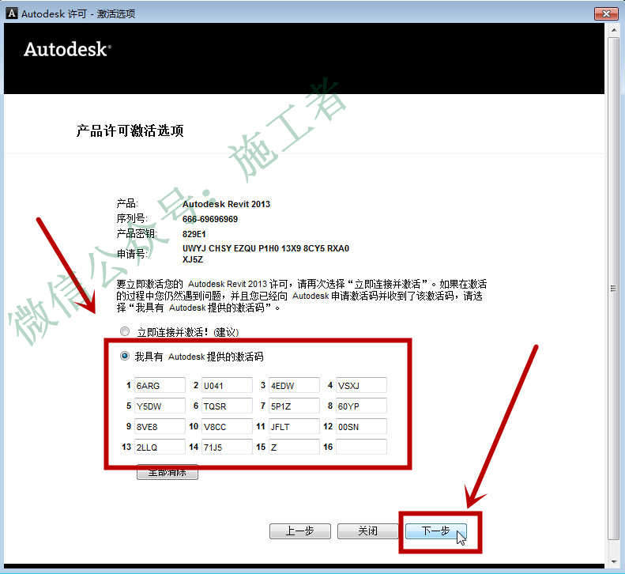Click activation code field 3 containing 4EDW
The width and height of the screenshot is (625, 574).
(294, 385)
